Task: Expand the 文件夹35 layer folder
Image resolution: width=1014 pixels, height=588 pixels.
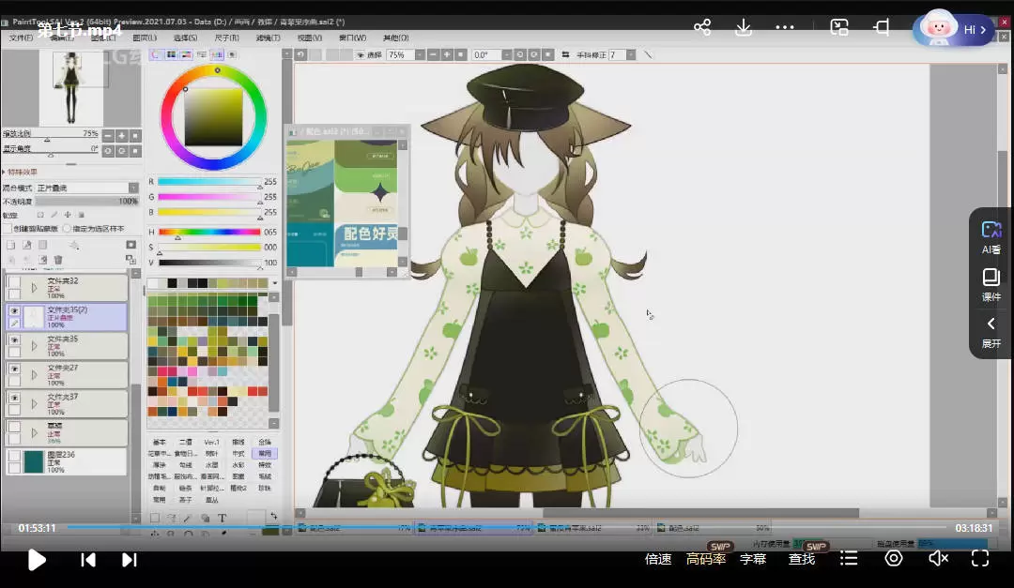Action: 35,346
